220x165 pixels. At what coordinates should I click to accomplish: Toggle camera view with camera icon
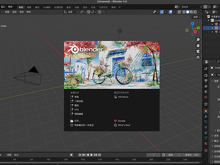(x=198, y=51)
